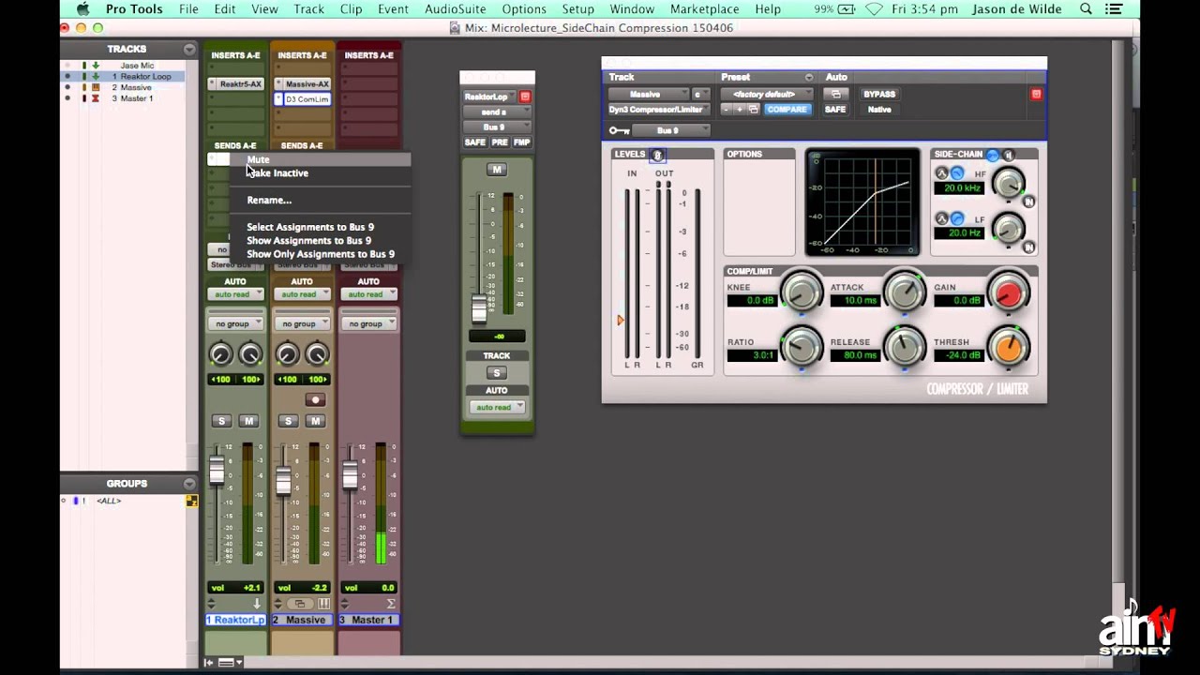Enable the HF low-pass filter shape icon
Screen dimensions: 1200x675
coord(957,173)
